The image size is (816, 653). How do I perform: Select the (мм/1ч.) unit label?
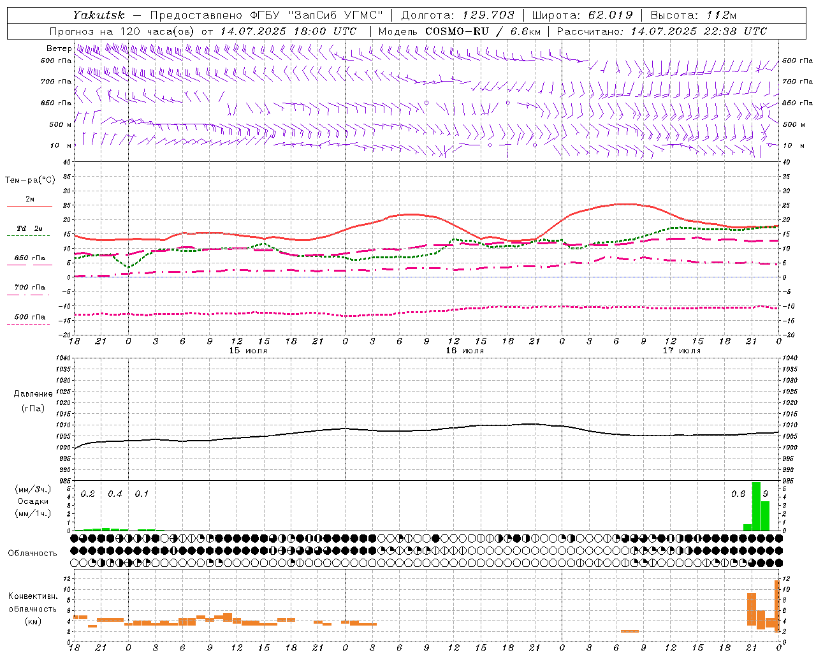tap(33, 513)
